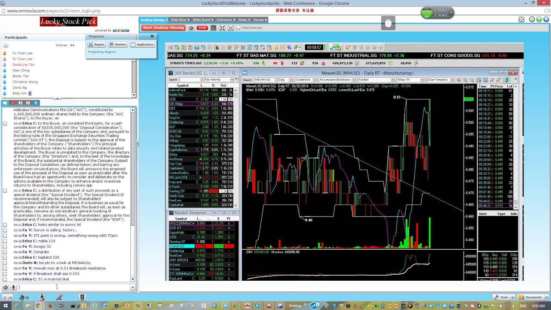Click the Region projector button
Image resolution: width=551 pixels, height=310 pixels.
[96, 44]
